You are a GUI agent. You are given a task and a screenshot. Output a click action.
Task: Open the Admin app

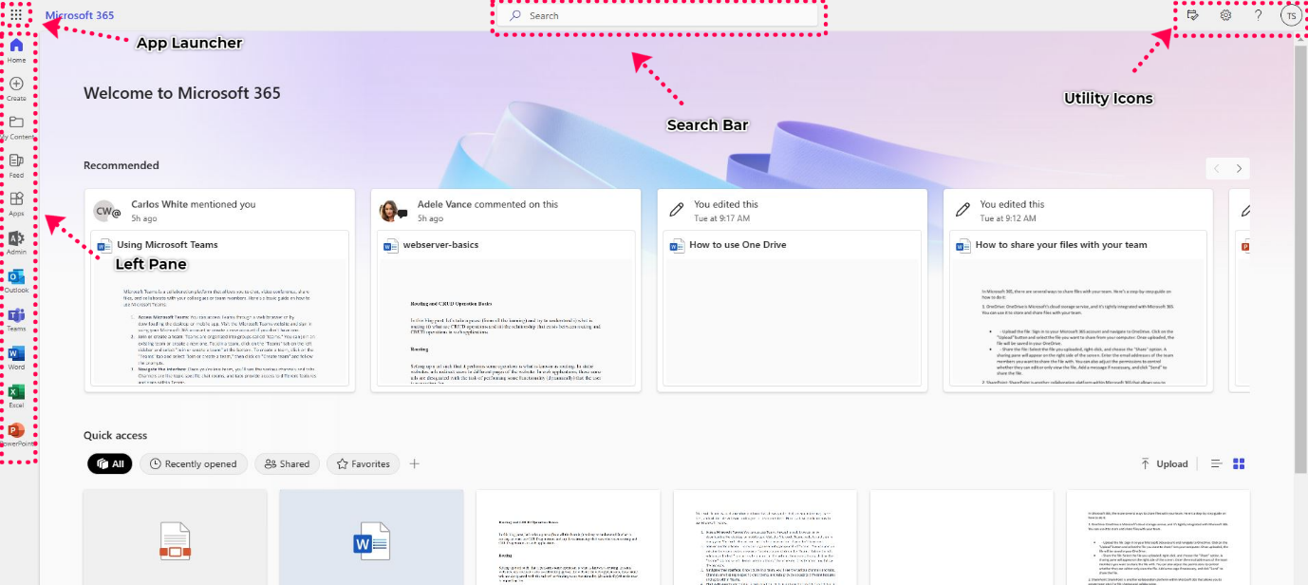16,242
